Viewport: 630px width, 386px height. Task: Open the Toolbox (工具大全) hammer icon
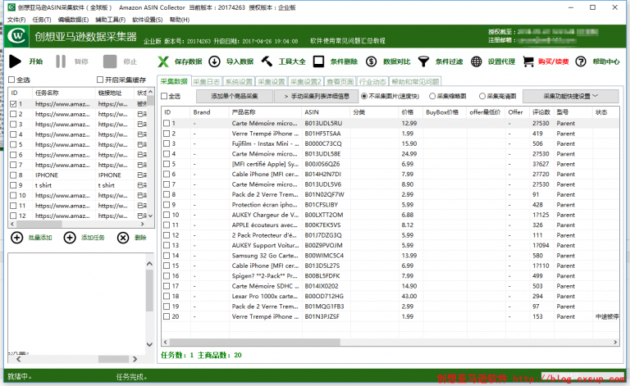(267, 61)
